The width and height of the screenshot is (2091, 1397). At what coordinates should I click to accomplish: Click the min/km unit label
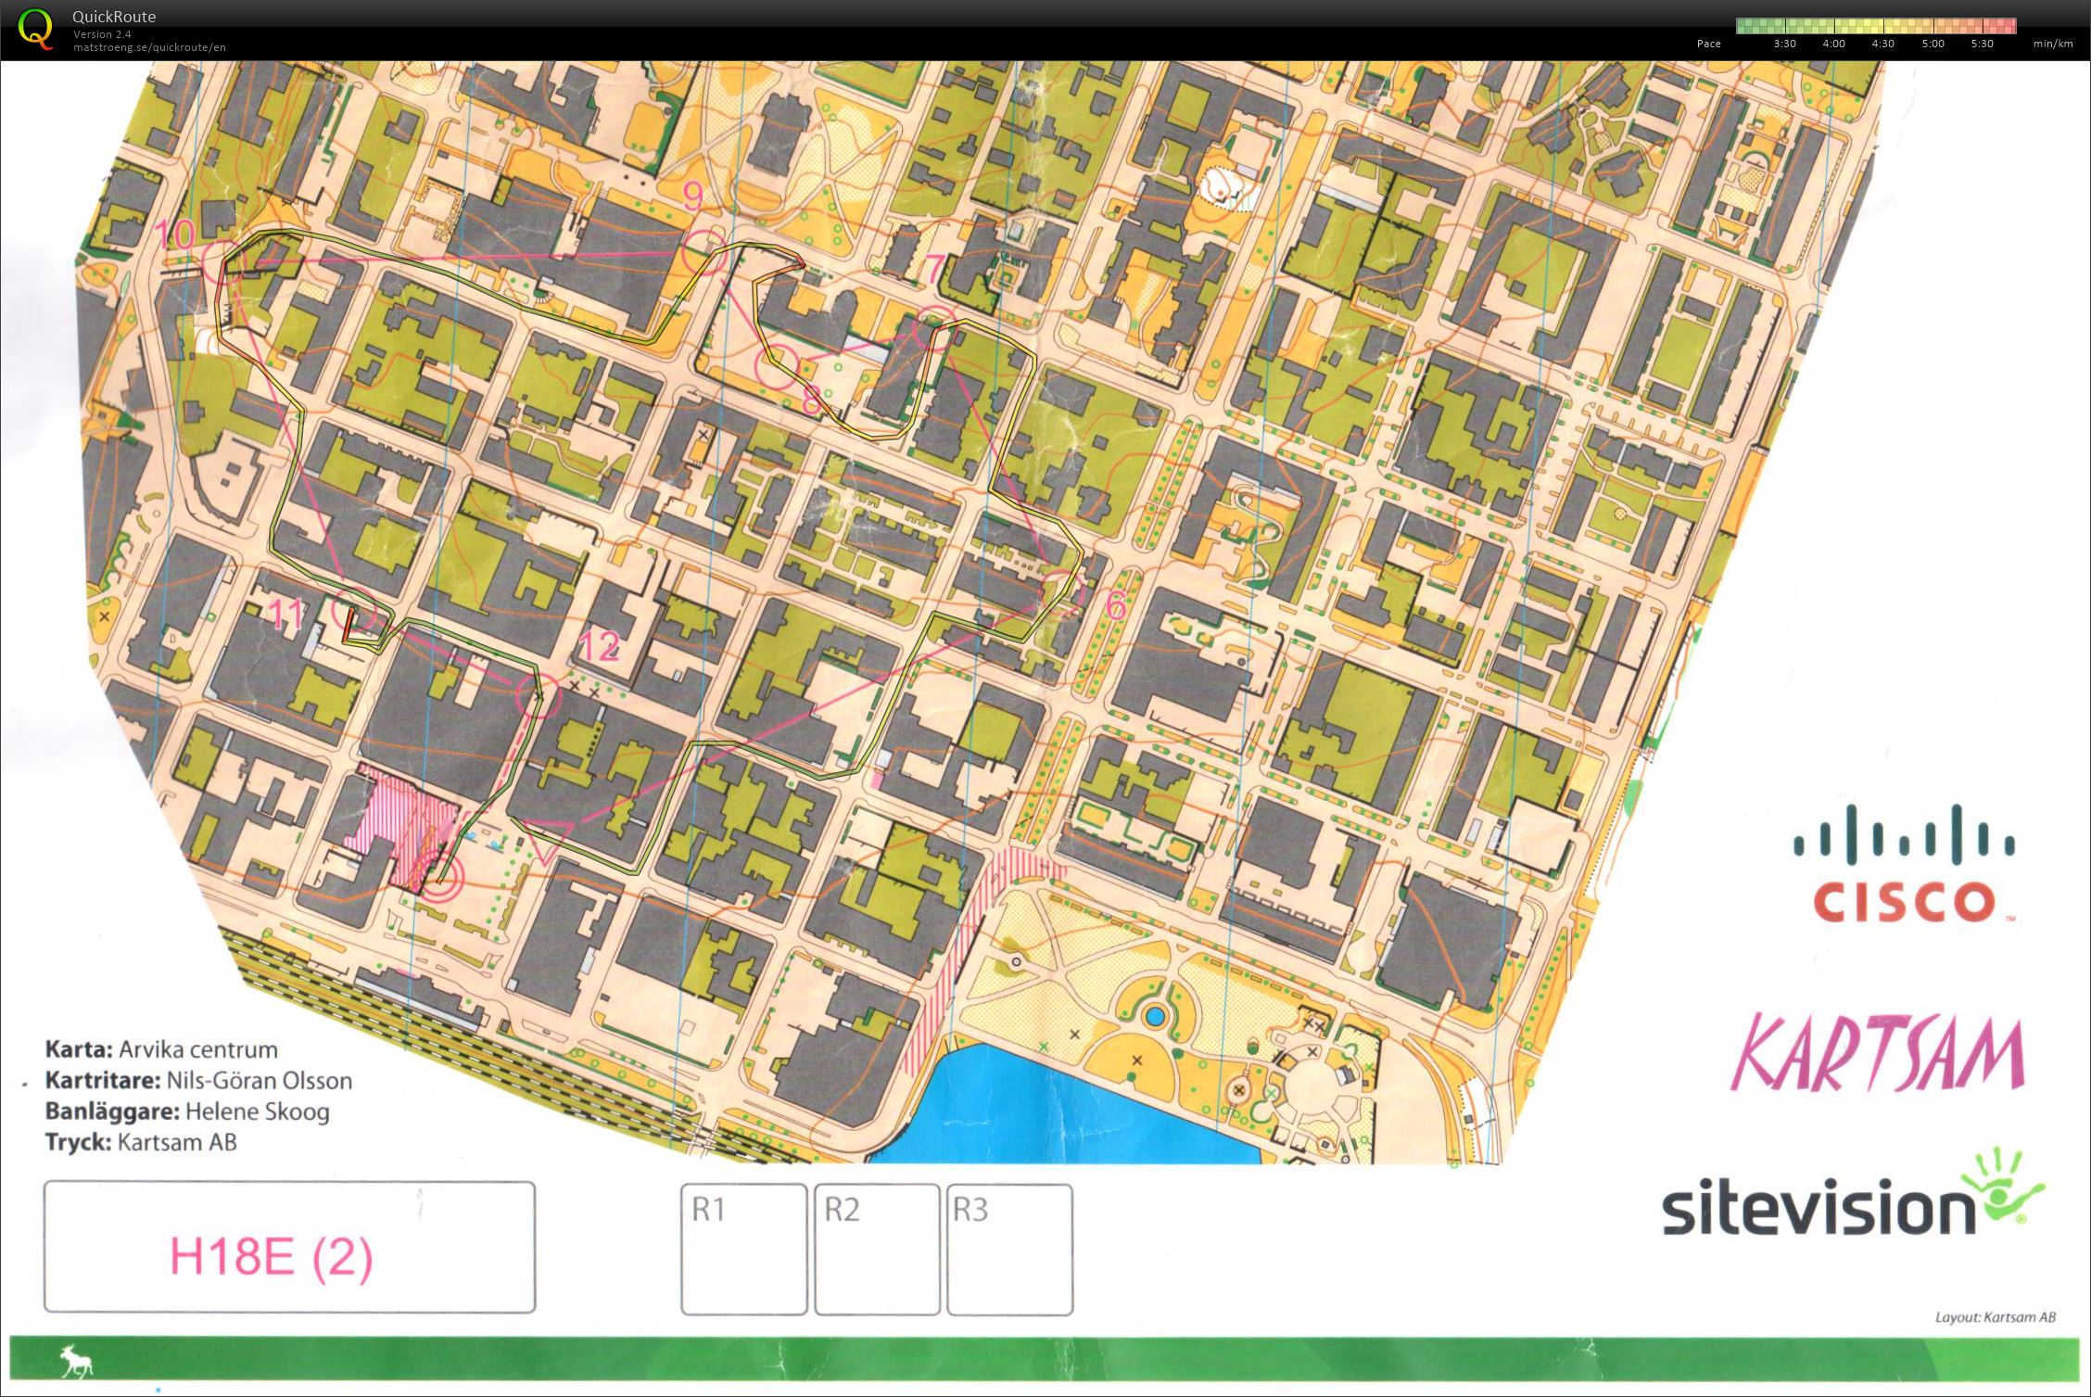2053,44
